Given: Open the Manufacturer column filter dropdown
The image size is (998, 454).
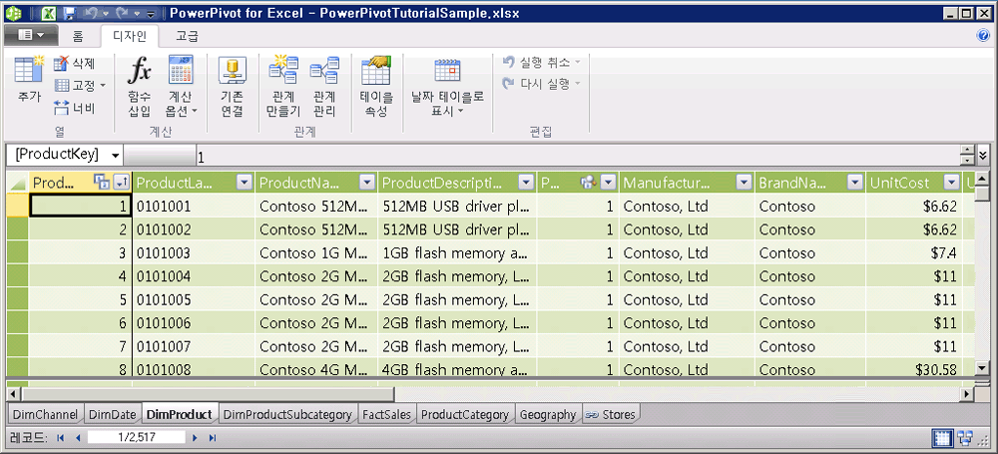Looking at the screenshot, I should (x=744, y=183).
